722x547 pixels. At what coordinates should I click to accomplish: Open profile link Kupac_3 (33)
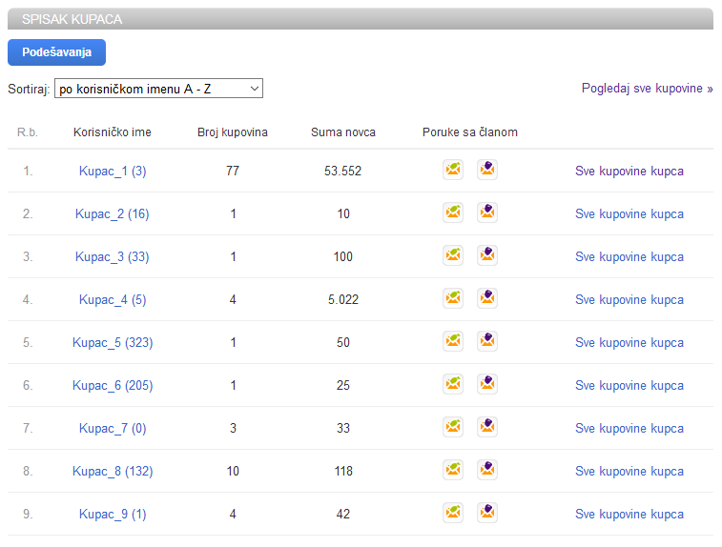click(x=112, y=256)
